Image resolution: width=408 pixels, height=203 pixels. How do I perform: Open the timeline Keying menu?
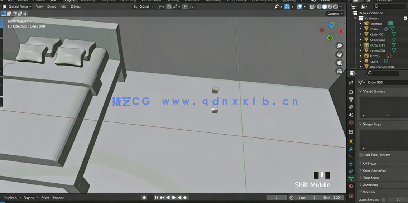coord(31,198)
